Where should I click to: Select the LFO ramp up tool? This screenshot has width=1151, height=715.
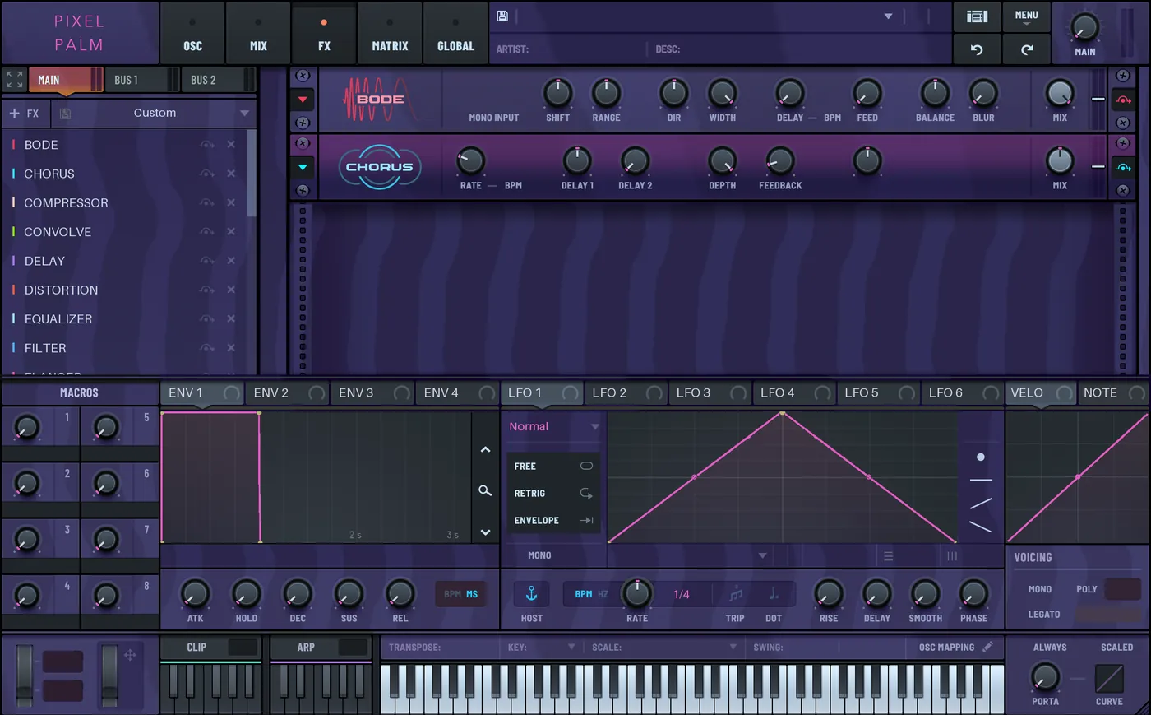click(x=981, y=503)
